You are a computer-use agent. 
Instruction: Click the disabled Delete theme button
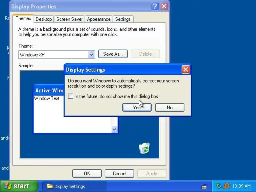pos(145,54)
